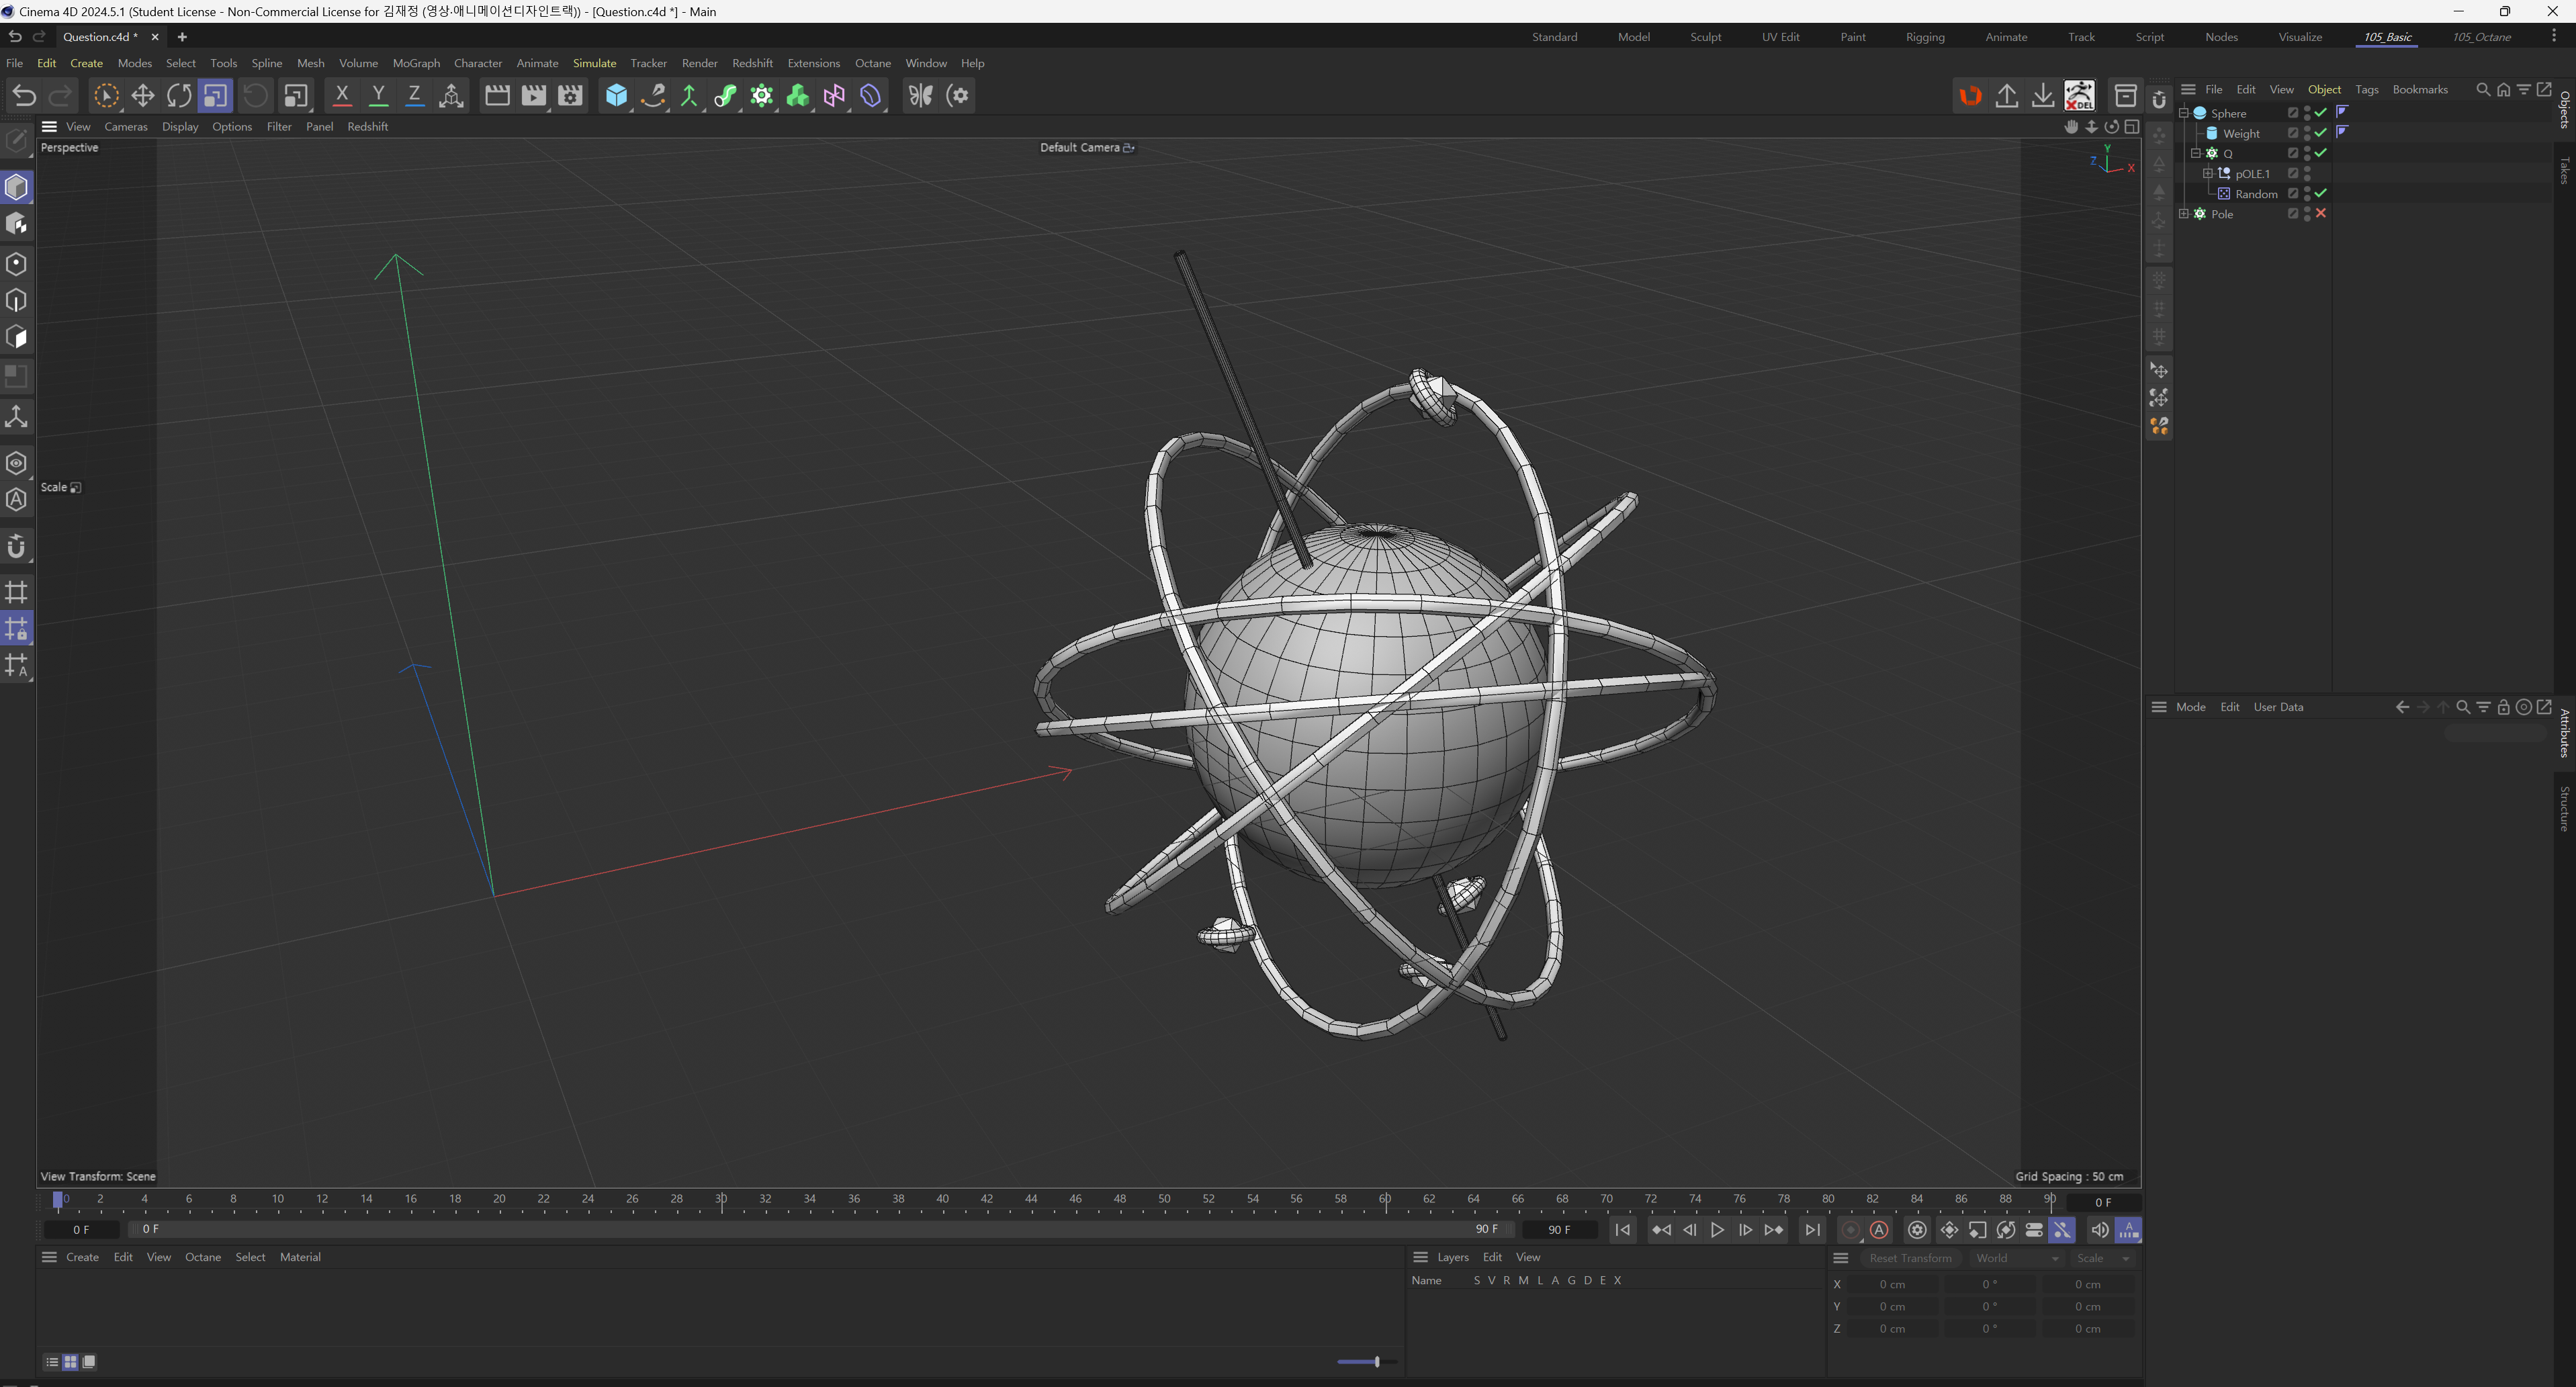Image resolution: width=2576 pixels, height=1387 pixels.
Task: Open Edit Render Settings icon
Action: pos(570,96)
